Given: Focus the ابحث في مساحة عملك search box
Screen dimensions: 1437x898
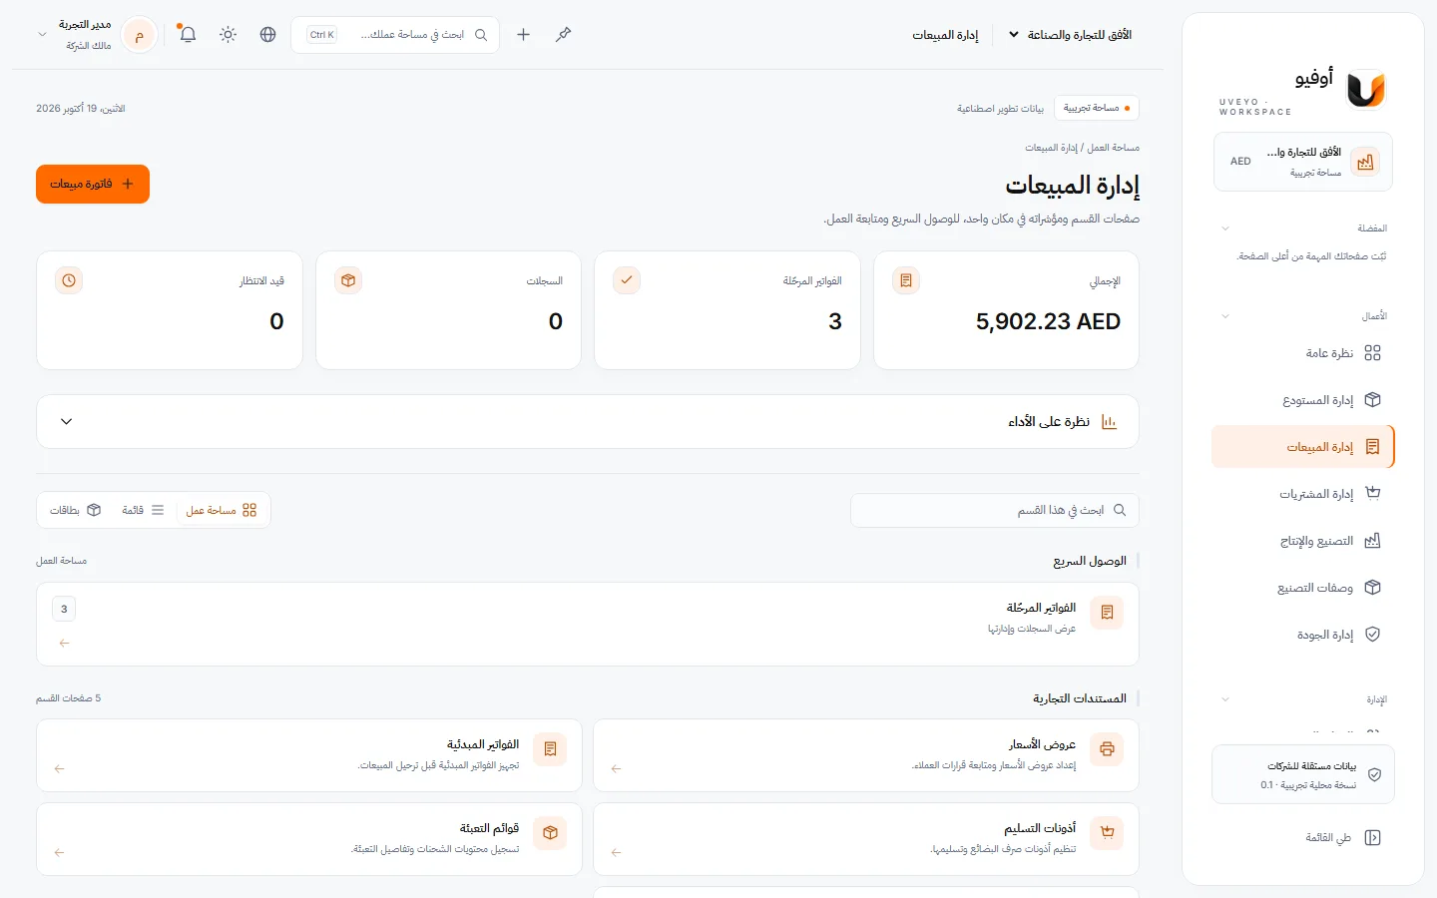Looking at the screenshot, I should tap(396, 35).
